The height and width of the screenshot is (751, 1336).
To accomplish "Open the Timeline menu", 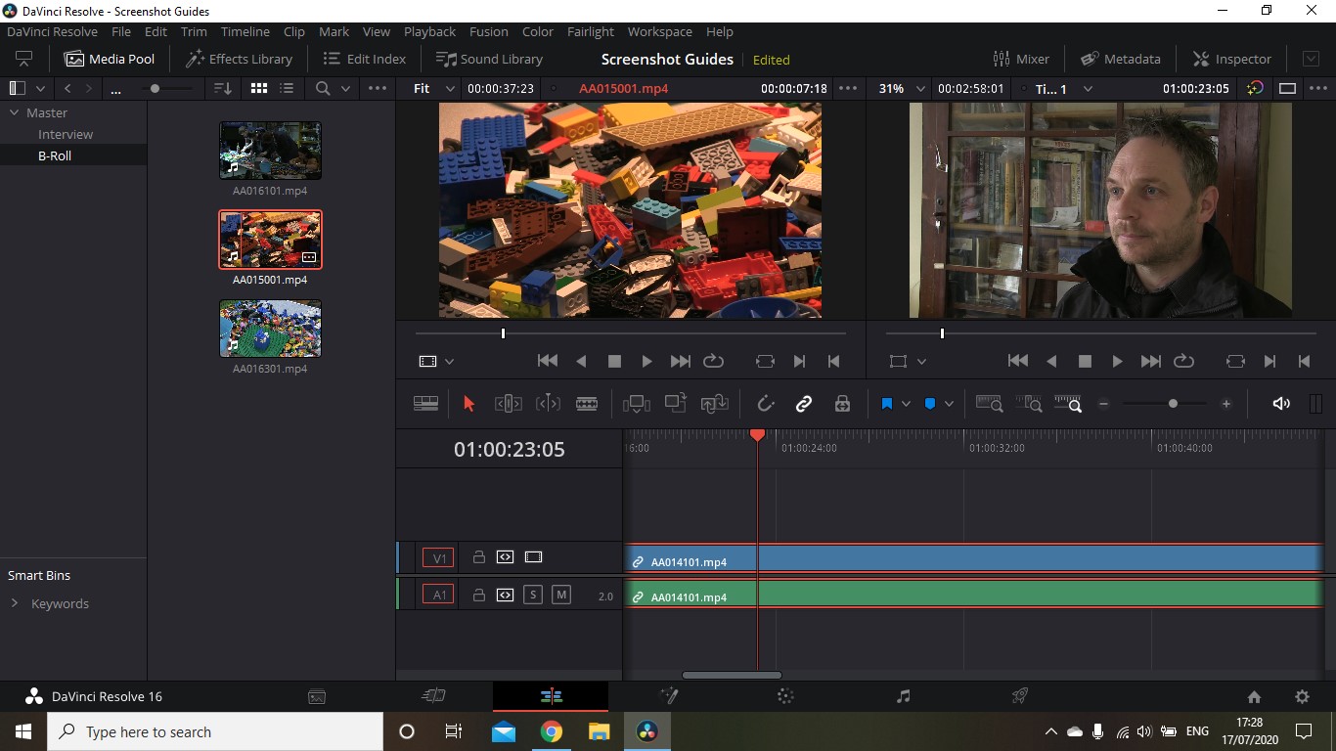I will point(245,31).
